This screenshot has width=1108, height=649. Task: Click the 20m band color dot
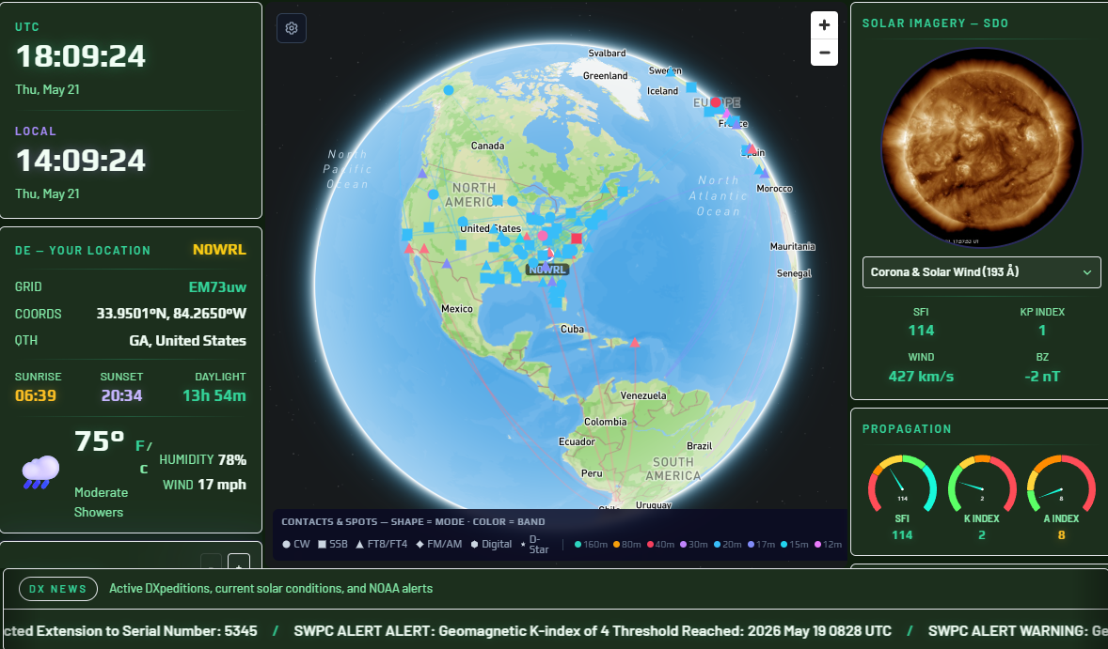tap(718, 545)
